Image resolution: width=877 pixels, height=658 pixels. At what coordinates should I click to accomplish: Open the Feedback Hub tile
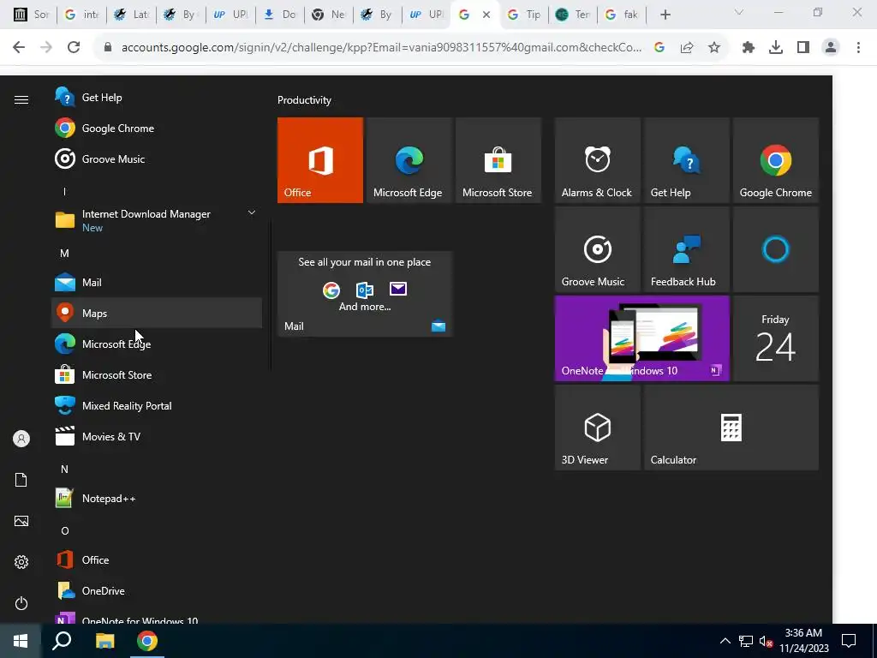pyautogui.click(x=686, y=249)
